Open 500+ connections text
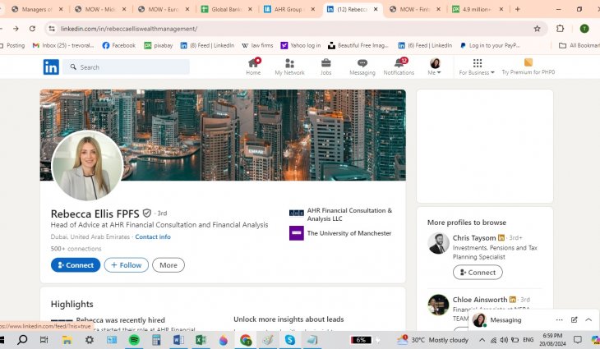Image resolution: width=600 pixels, height=349 pixels. coord(76,249)
